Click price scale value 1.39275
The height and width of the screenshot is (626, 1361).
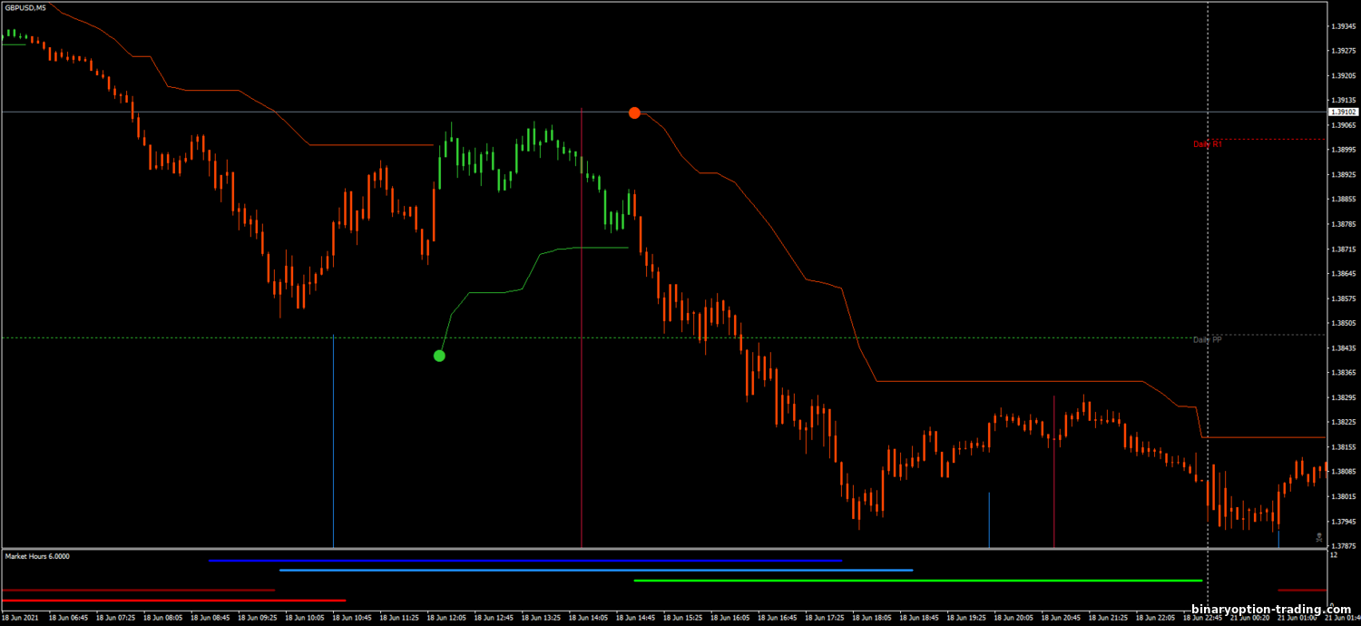1343,51
